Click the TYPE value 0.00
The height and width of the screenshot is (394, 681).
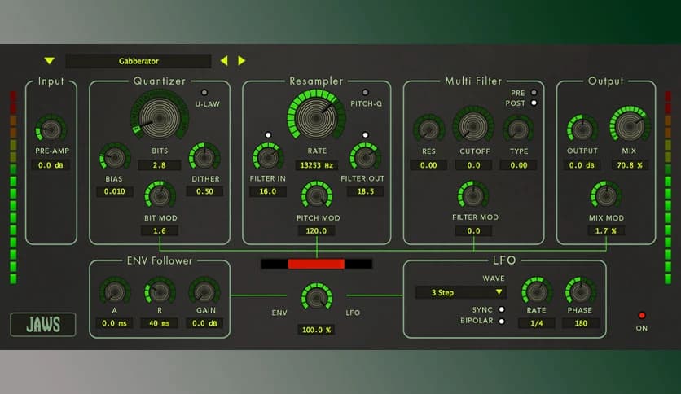(x=519, y=165)
